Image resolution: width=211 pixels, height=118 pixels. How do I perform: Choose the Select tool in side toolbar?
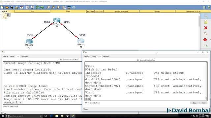tap(206, 16)
